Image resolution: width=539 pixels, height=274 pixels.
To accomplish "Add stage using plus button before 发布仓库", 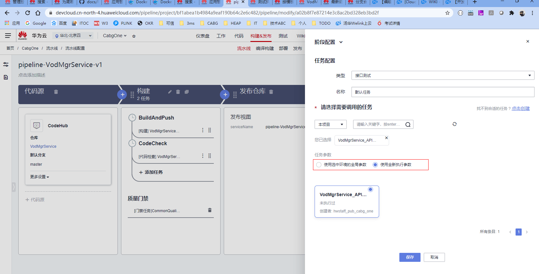I will click(225, 95).
